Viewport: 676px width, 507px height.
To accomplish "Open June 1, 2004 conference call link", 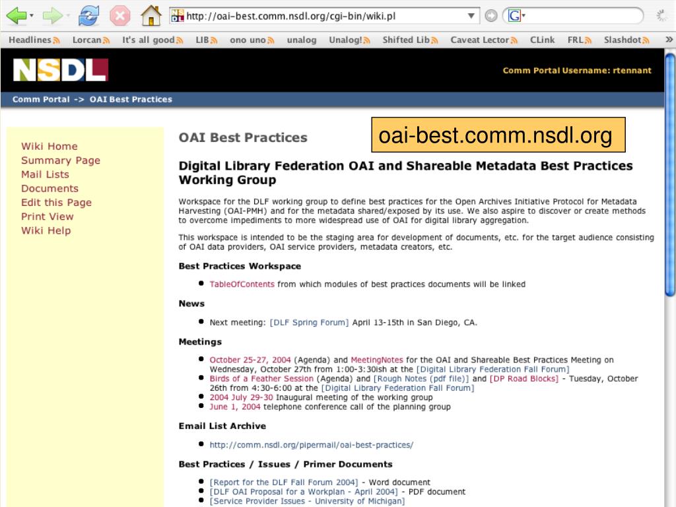I will (235, 407).
